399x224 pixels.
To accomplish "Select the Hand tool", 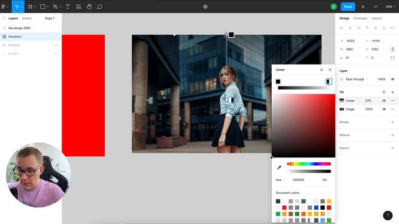I will tap(89, 7).
